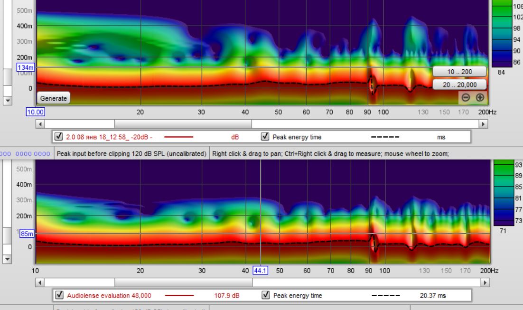Click the upper legend's empty ms readout
This screenshot has height=310, width=523.
441,137
